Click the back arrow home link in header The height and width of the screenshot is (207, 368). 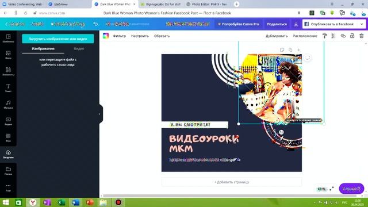15,24
